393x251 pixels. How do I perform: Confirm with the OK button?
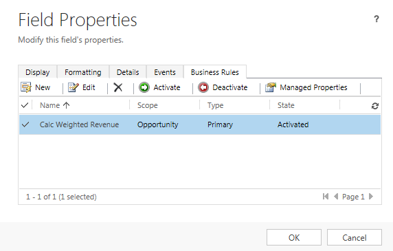click(x=294, y=237)
